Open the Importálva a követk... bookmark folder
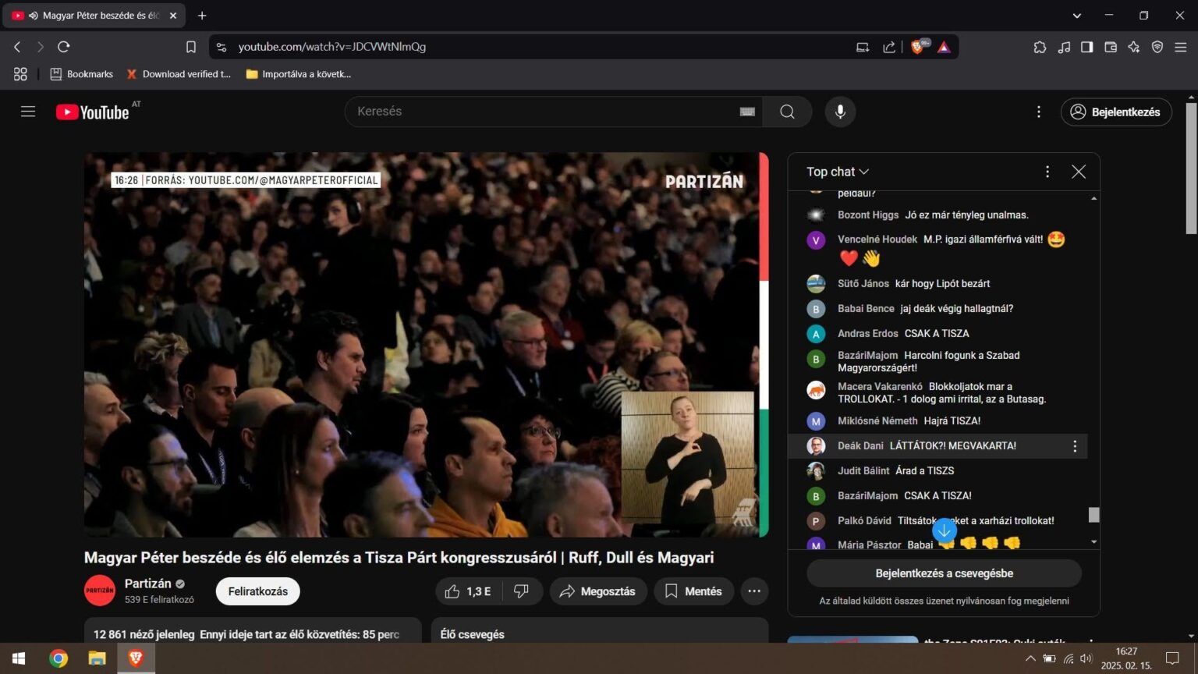 click(x=298, y=74)
